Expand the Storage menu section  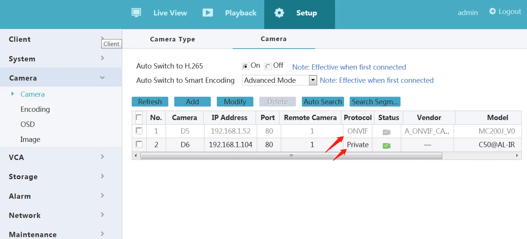[x=61, y=177]
